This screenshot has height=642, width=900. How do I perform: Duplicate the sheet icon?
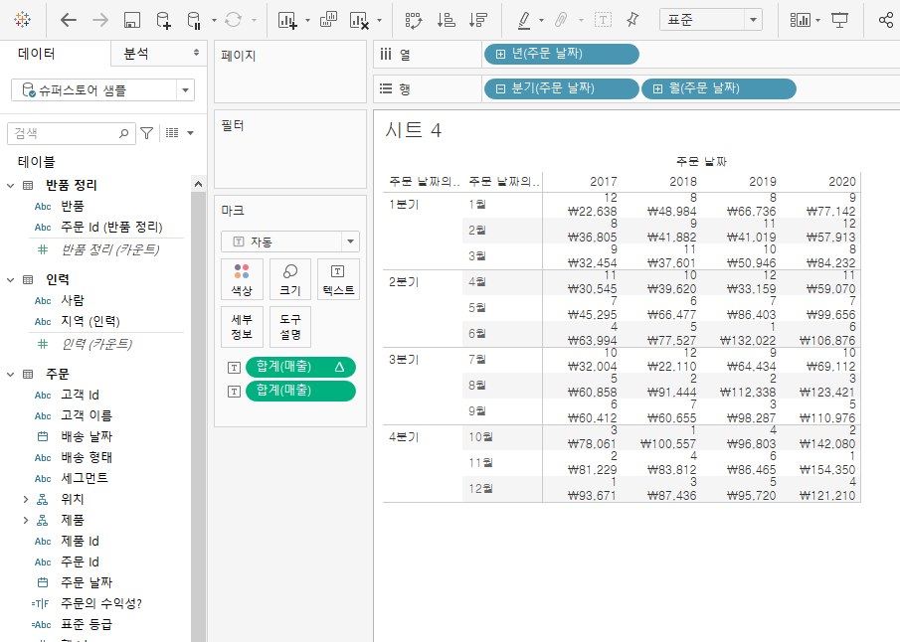pyautogui.click(x=328, y=20)
